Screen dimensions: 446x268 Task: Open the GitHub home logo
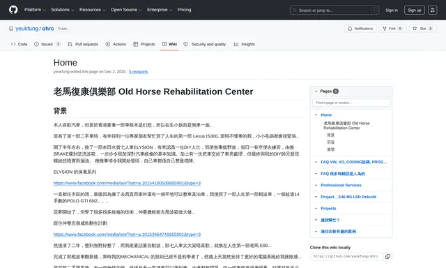(13, 10)
